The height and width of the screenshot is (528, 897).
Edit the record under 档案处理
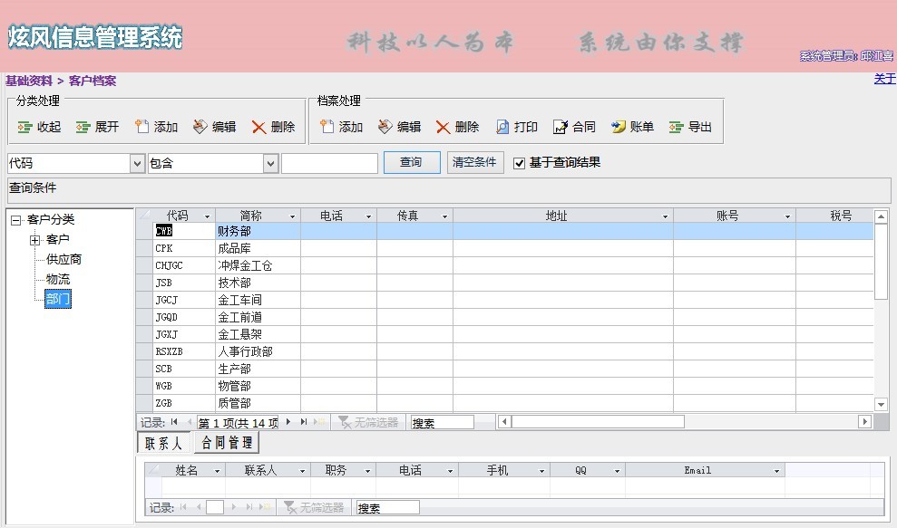[x=400, y=127]
